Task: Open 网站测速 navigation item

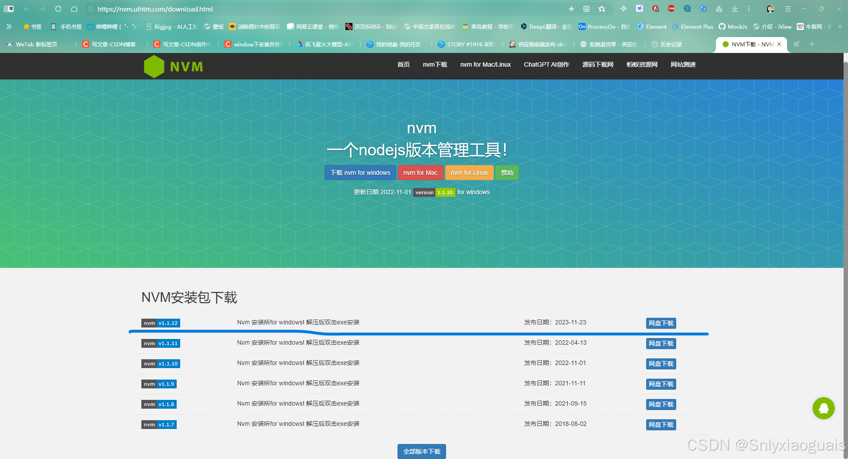Action: click(x=683, y=64)
